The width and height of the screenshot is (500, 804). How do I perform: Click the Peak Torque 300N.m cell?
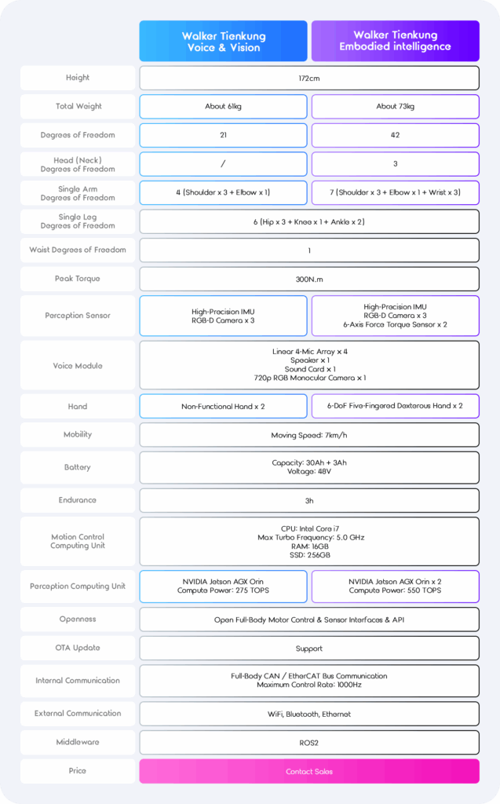(x=309, y=279)
